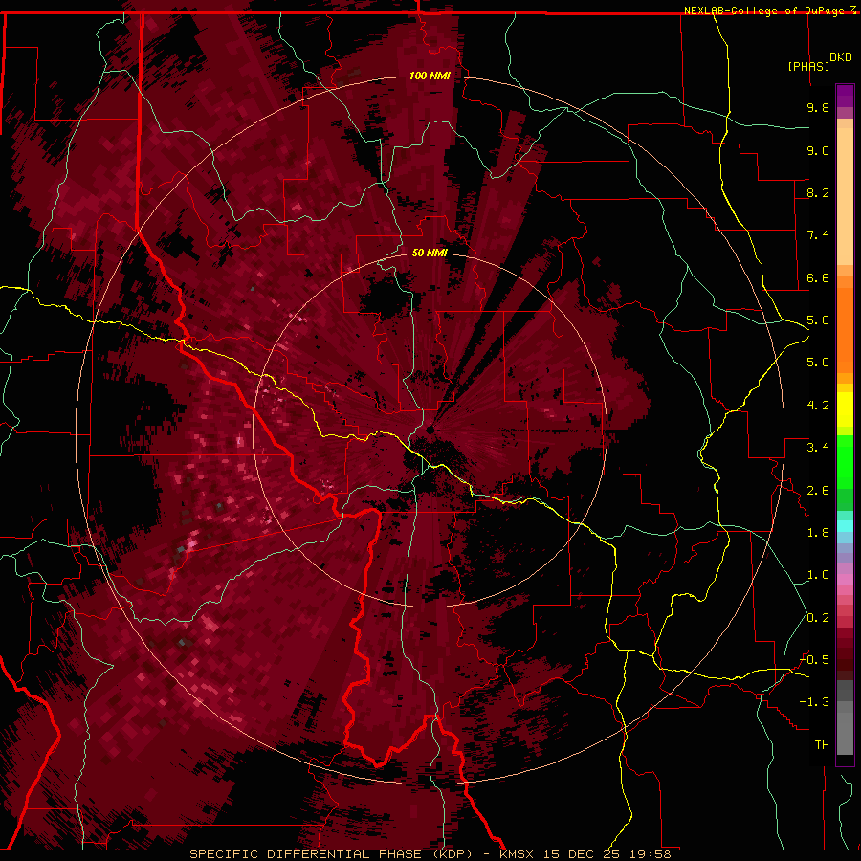Click the 5.8 value on color scale
Screen dimensions: 861x861
818,320
